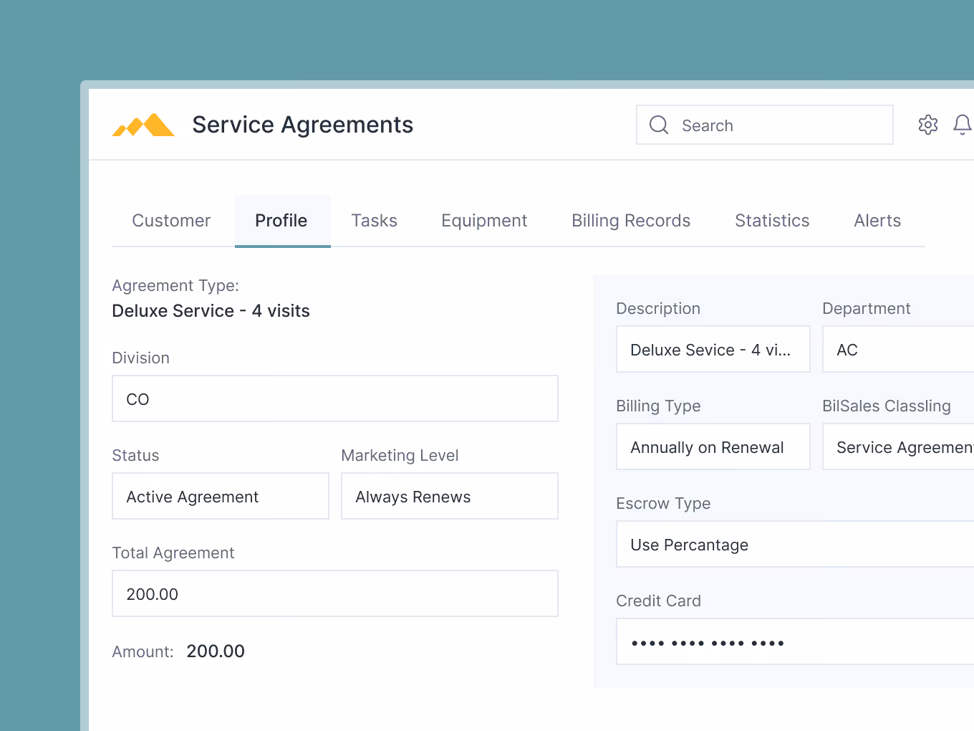This screenshot has width=974, height=731.
Task: Open the Billing Records tab
Action: [x=631, y=221]
